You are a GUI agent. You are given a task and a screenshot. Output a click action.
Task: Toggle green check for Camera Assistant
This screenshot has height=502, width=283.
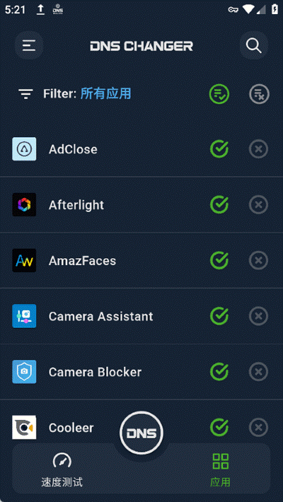coord(219,316)
